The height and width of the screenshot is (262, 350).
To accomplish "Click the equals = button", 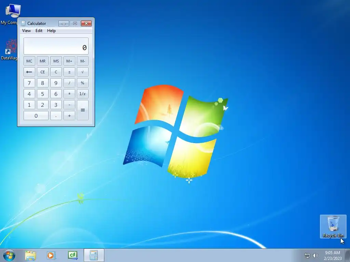I will [x=83, y=110].
